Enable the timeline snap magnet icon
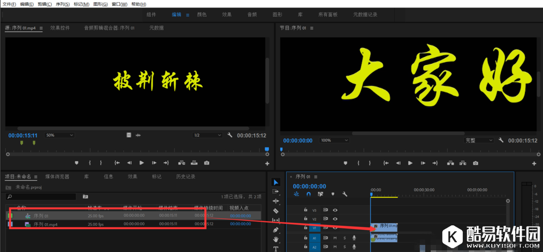This screenshot has height=252, width=543. pyautogui.click(x=309, y=194)
